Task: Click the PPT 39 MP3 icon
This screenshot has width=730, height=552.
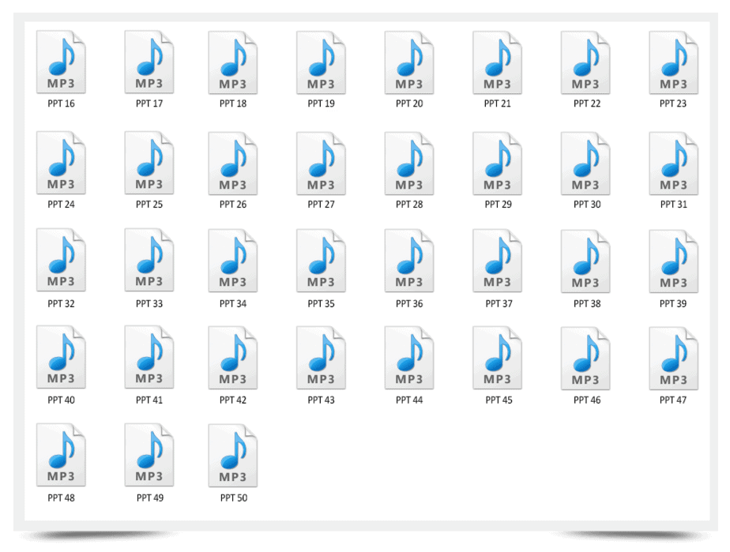Action: coord(672,262)
